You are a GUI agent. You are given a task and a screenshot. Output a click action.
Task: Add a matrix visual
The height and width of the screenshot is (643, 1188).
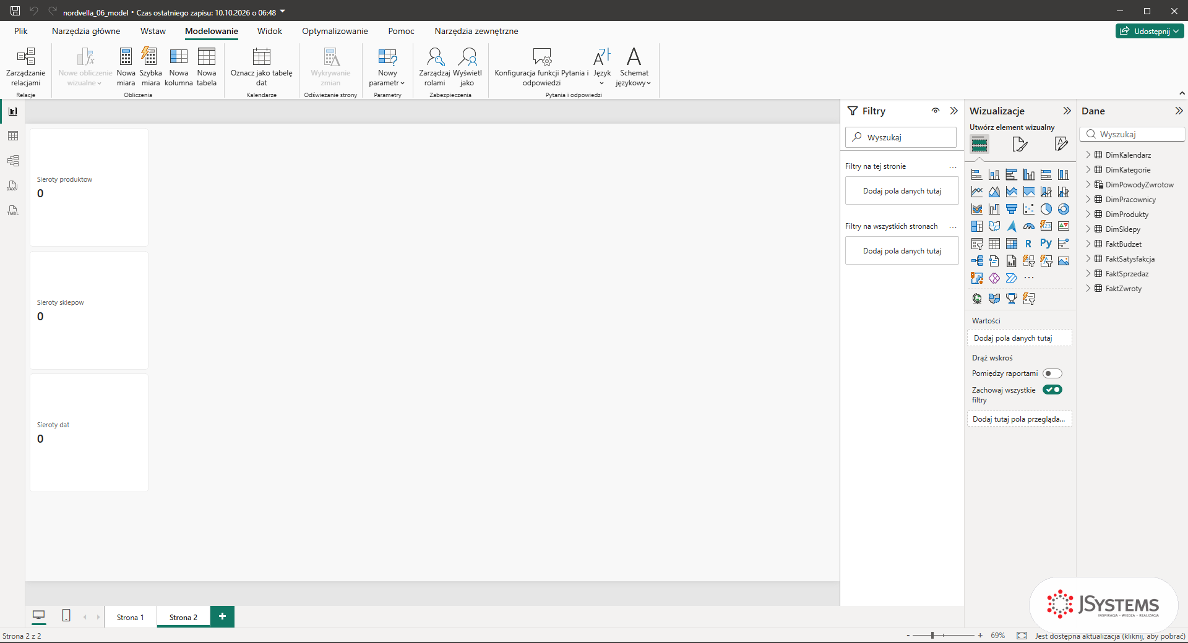click(x=1011, y=244)
